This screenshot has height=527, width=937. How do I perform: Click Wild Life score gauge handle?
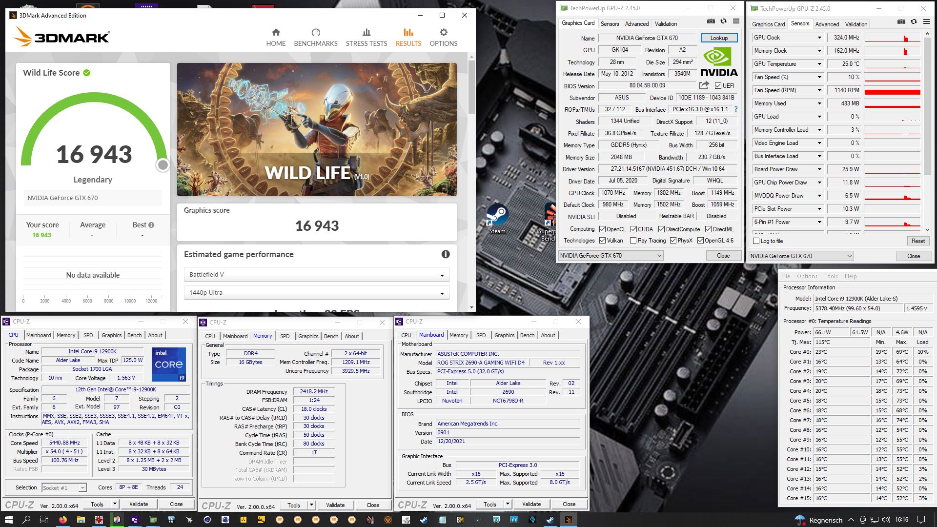pos(163,165)
